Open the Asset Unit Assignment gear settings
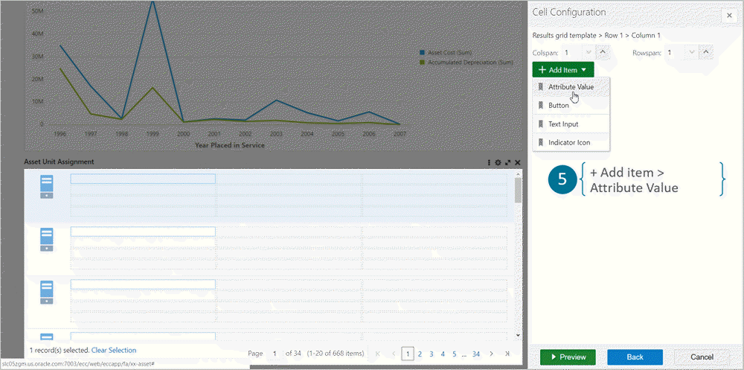 coord(498,162)
